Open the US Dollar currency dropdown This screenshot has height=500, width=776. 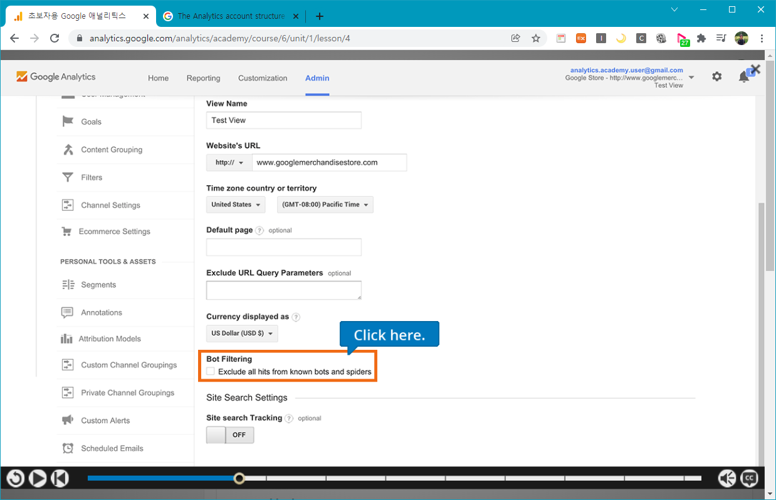[x=242, y=334]
